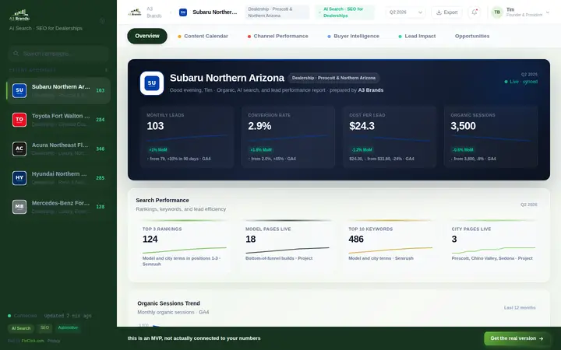Switch to the Content Calendar tab

[x=203, y=36]
